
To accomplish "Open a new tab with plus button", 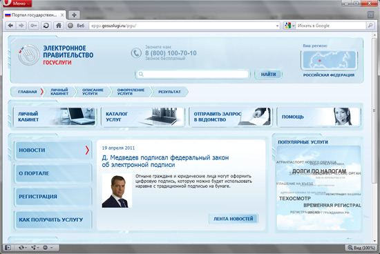I will click(x=74, y=15).
